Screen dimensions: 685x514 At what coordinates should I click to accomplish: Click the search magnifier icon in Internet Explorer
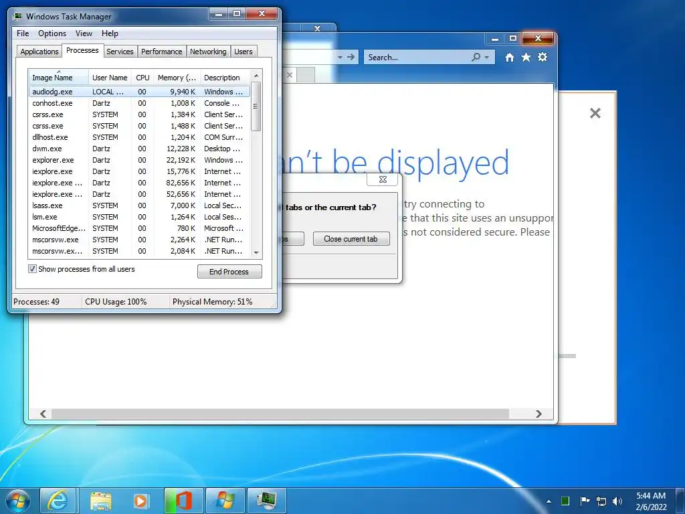click(476, 58)
